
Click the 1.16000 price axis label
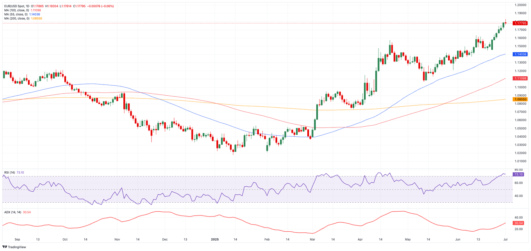520,38
